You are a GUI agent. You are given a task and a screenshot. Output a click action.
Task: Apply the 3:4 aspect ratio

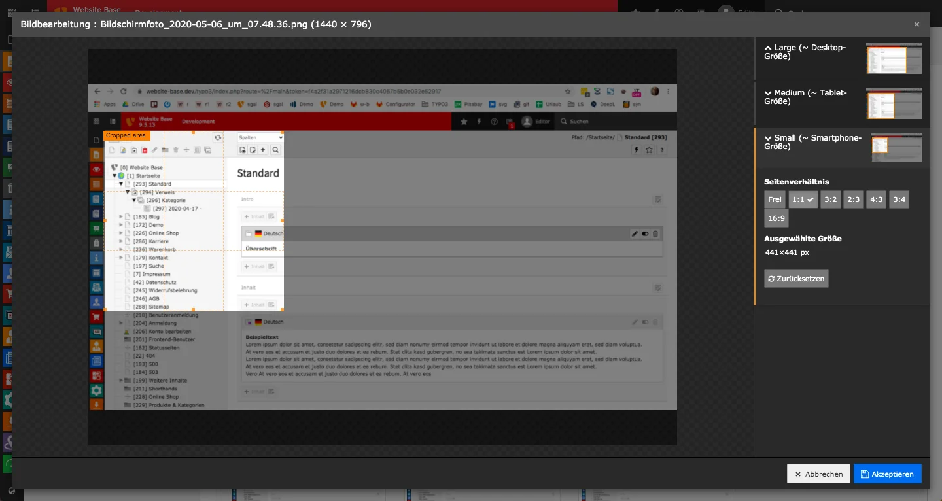(x=899, y=199)
